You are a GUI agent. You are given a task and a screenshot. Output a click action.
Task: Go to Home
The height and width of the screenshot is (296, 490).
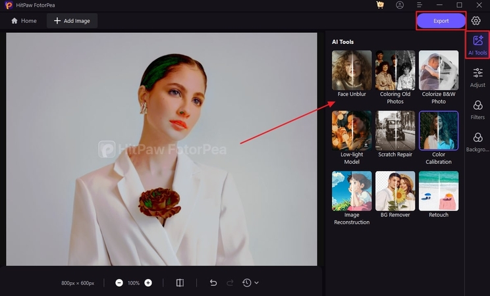(24, 21)
